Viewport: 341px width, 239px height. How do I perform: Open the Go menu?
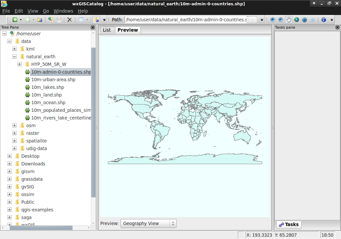[46, 11]
